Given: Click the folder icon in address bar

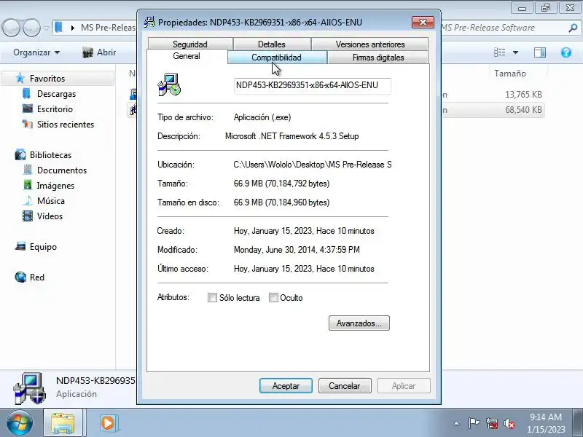Looking at the screenshot, I should (x=59, y=28).
